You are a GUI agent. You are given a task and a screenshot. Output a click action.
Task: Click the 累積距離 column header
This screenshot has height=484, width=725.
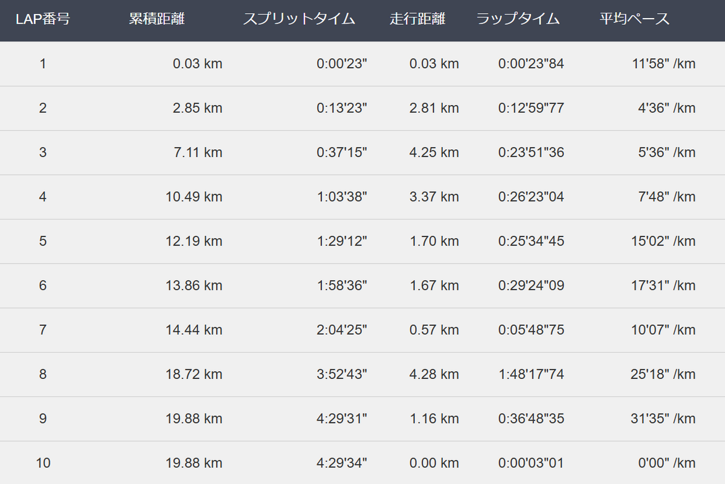156,19
